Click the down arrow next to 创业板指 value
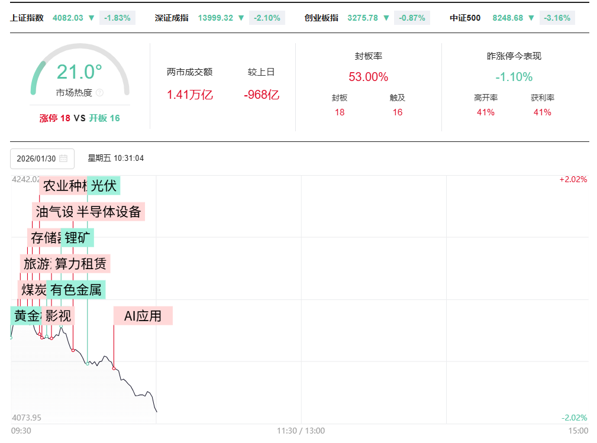This screenshot has height=443, width=597. 386,18
